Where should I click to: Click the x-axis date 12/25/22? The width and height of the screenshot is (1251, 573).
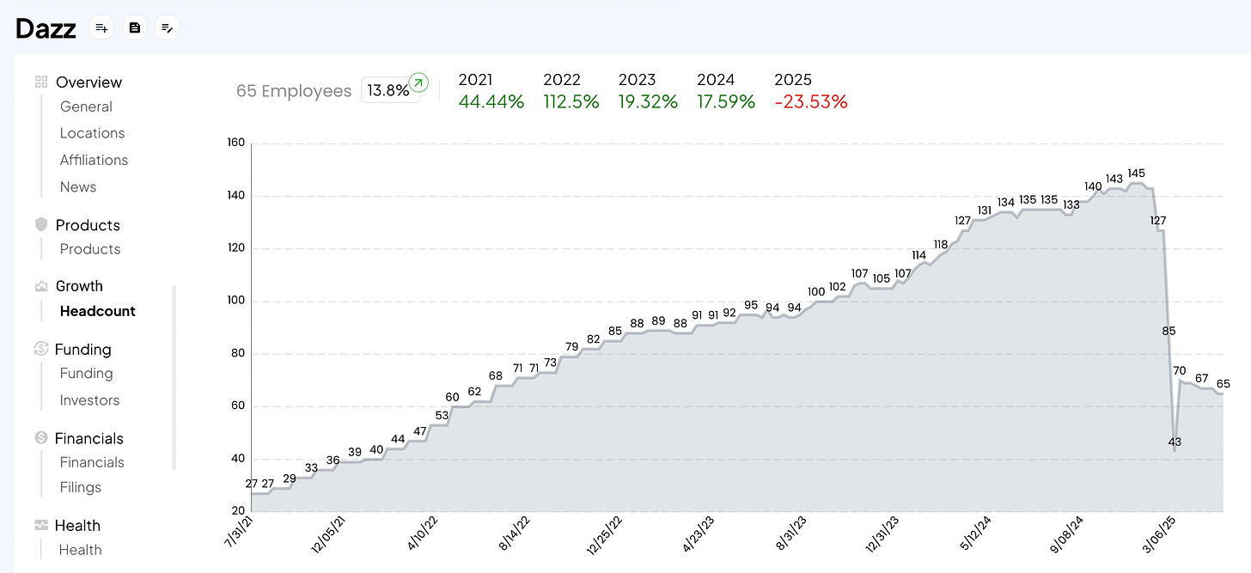coord(604,534)
